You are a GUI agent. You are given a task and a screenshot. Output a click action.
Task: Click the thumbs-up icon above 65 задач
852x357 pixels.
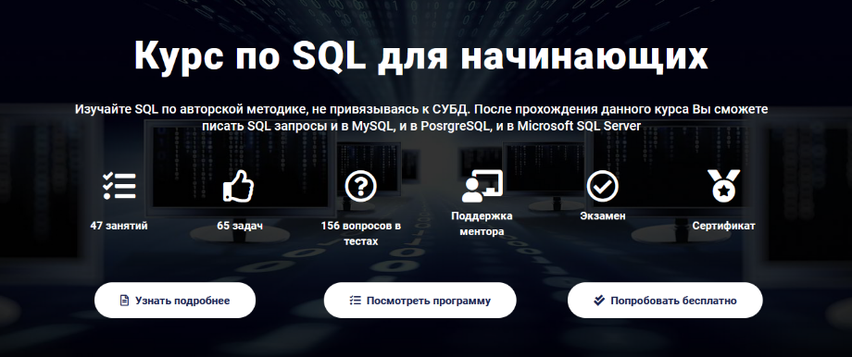[x=239, y=186]
